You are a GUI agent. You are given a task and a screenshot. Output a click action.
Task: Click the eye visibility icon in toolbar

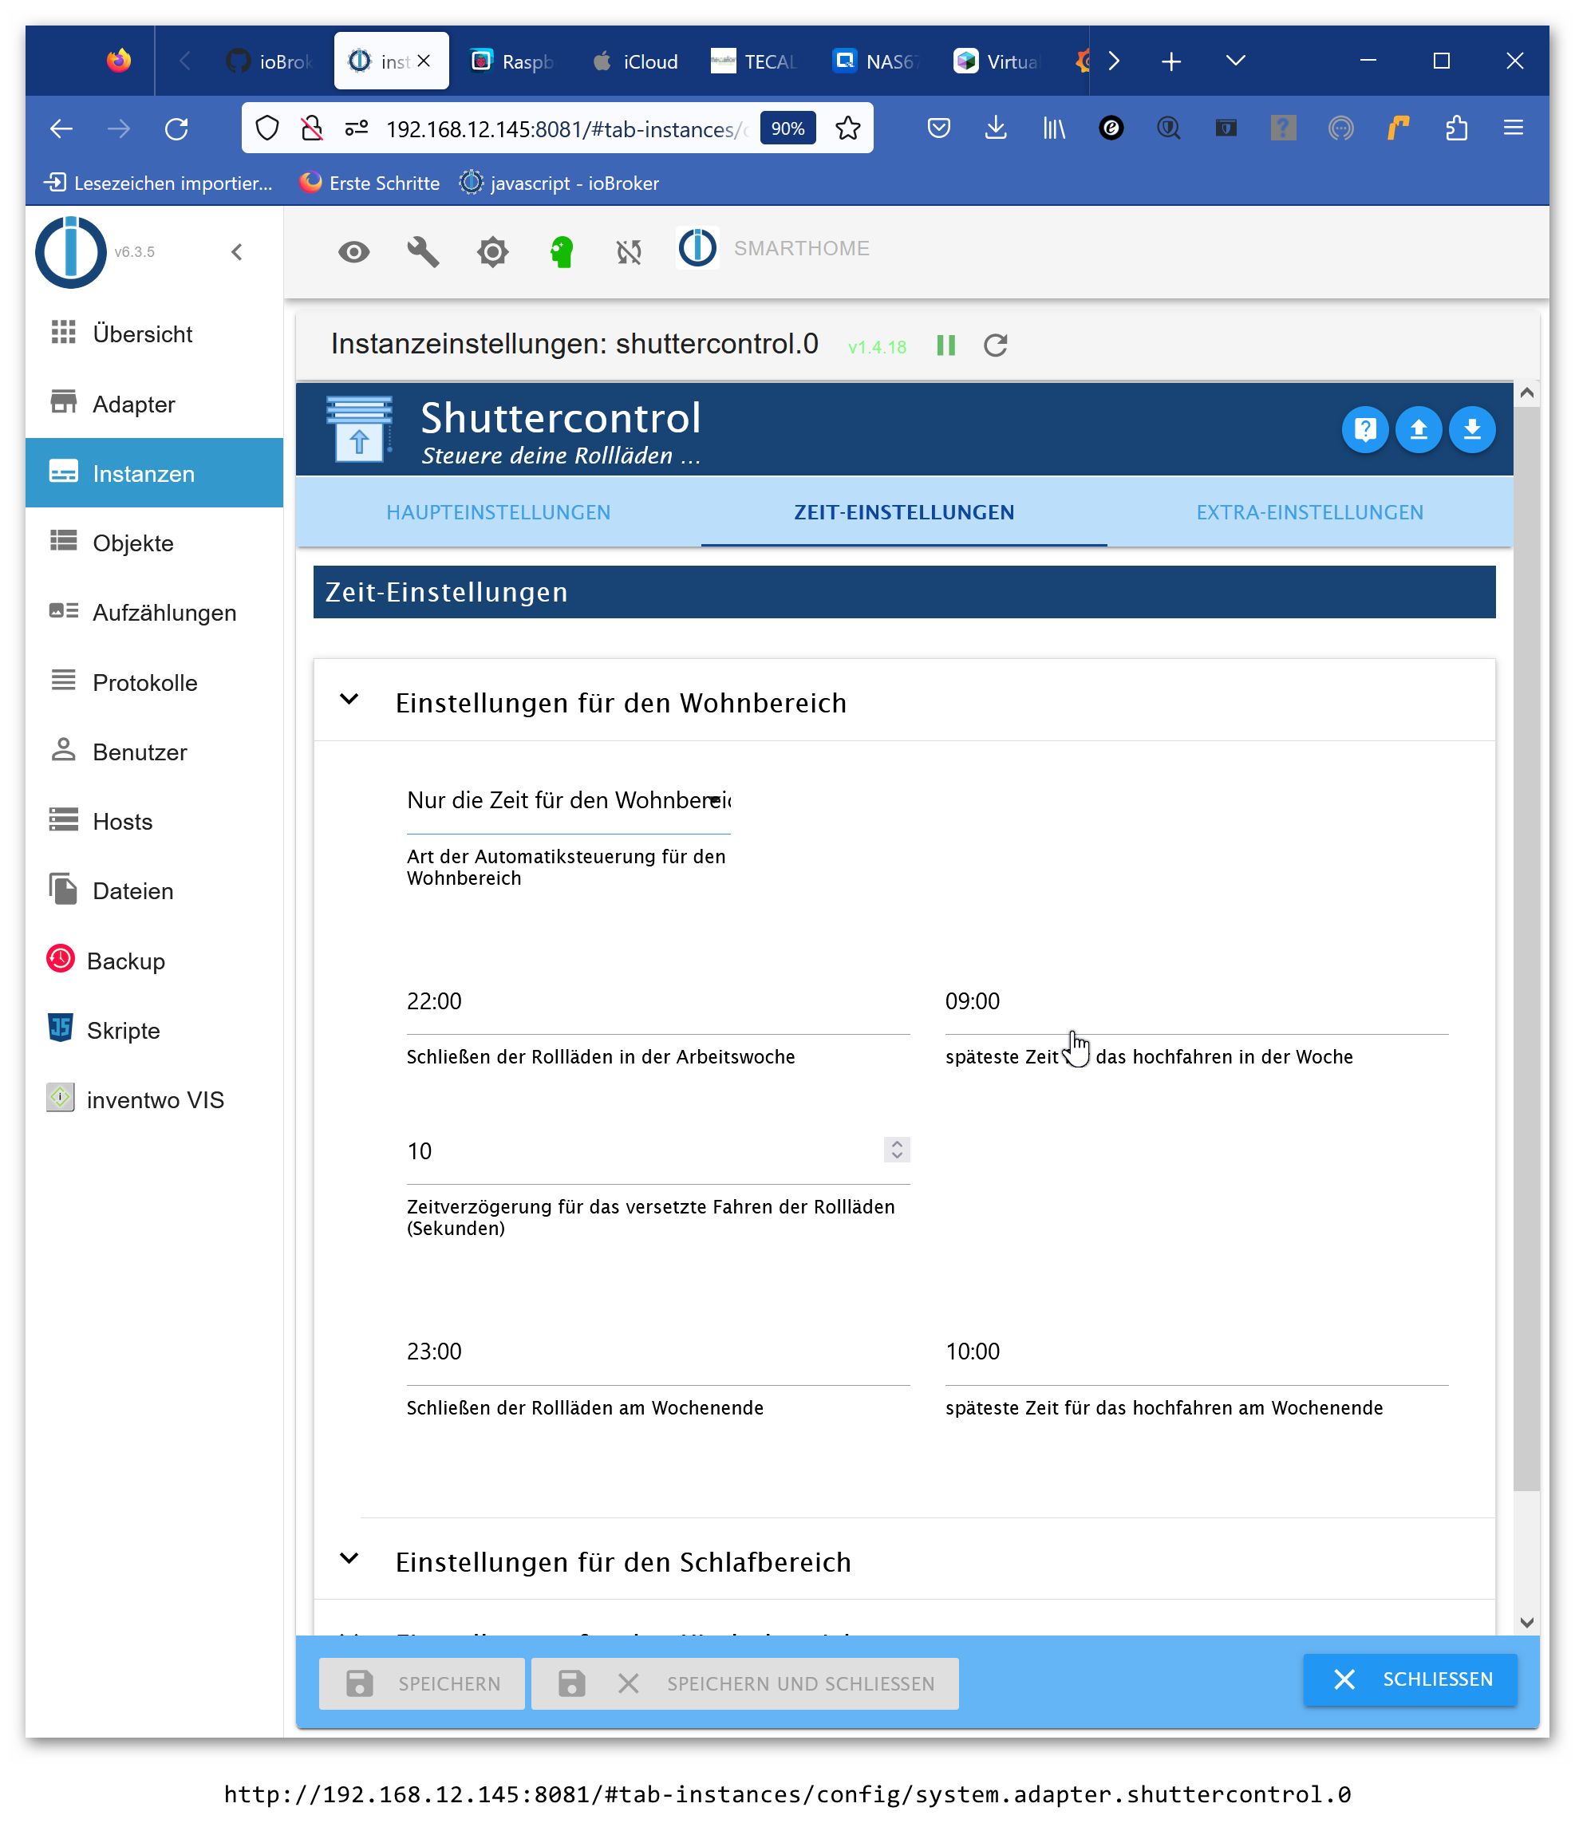[353, 252]
